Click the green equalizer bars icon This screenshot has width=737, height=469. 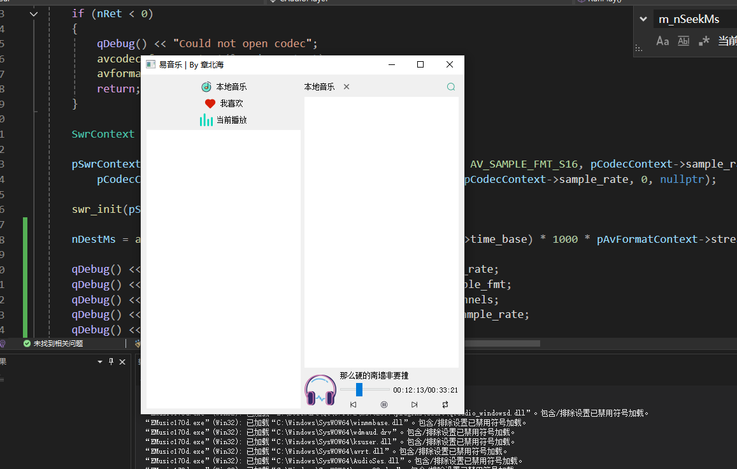tap(206, 120)
